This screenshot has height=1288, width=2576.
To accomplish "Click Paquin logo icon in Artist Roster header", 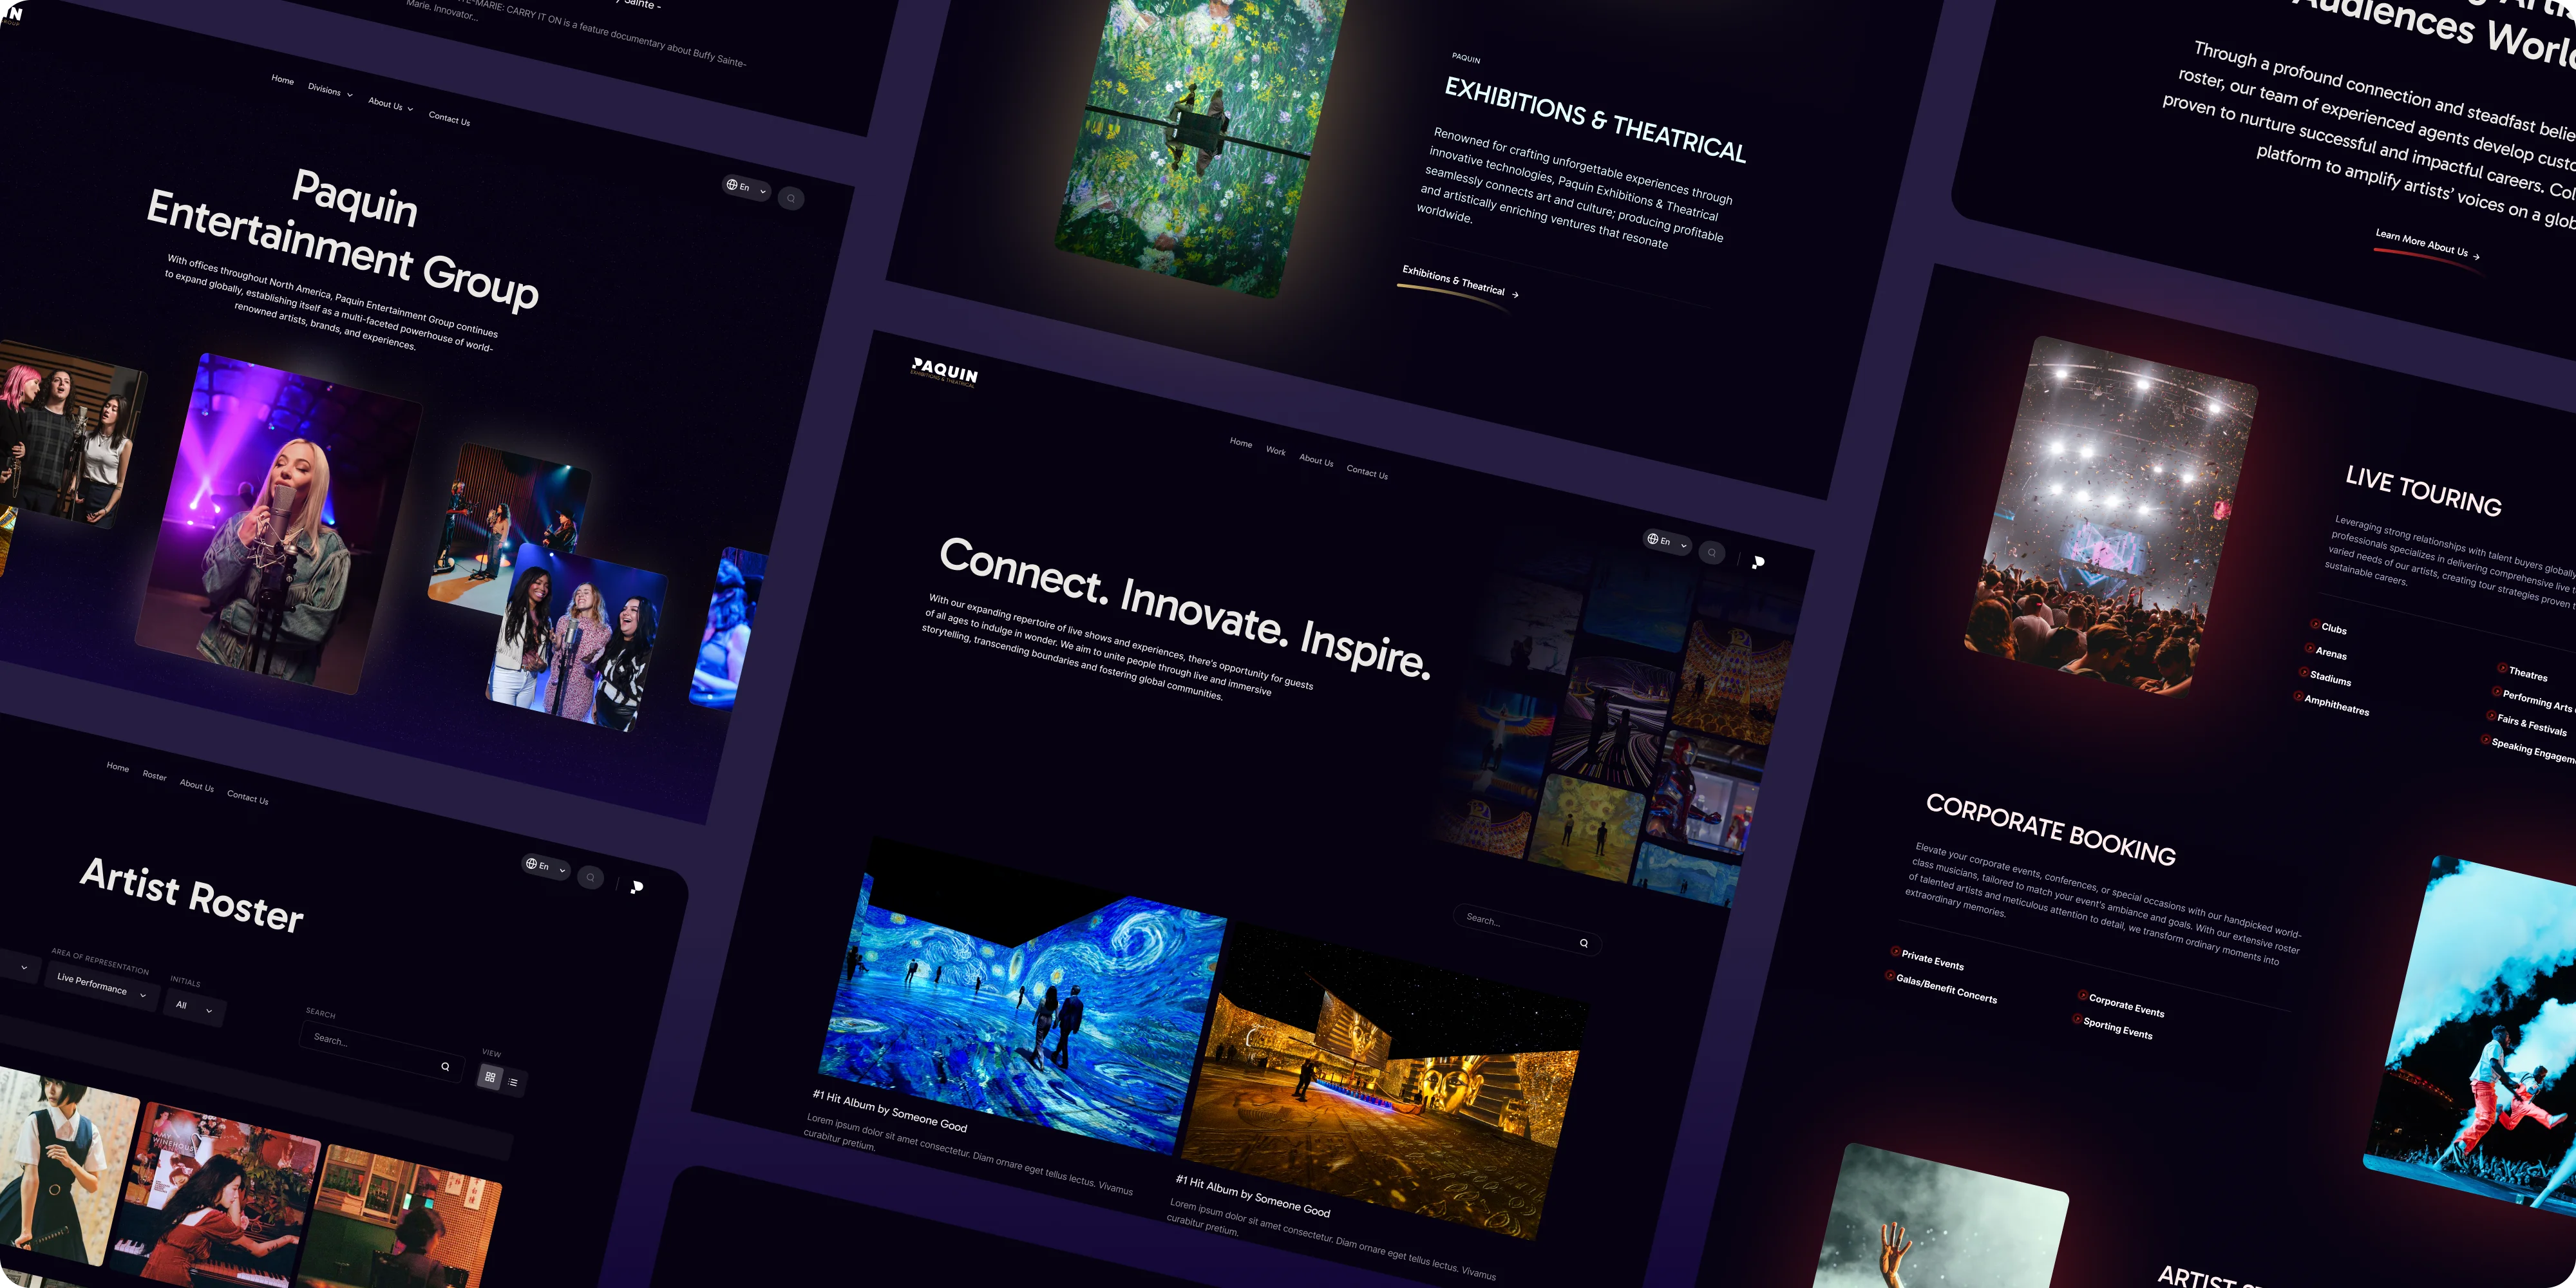I will click(x=637, y=887).
